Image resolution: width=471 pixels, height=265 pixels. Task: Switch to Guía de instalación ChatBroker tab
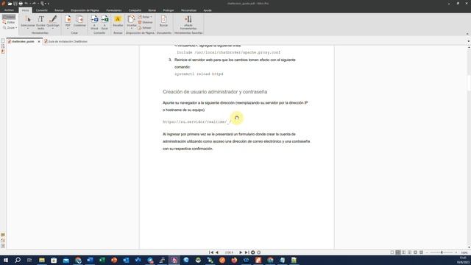[x=65, y=41]
